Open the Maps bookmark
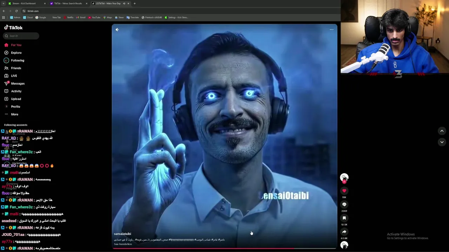449x252 pixels. point(108,17)
